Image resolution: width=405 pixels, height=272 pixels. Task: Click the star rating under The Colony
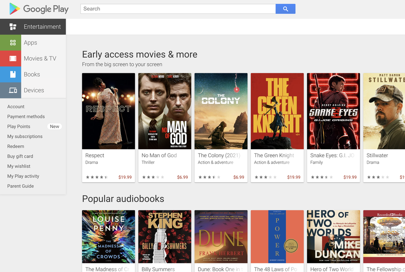[209, 177]
